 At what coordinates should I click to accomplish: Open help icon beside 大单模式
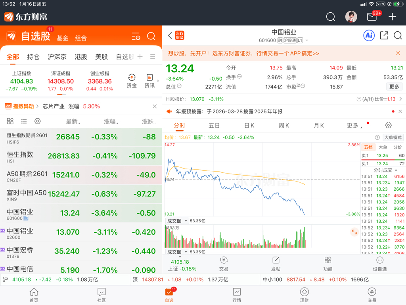click(x=377, y=137)
